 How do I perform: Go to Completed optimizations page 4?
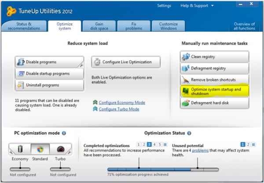coord(154,144)
